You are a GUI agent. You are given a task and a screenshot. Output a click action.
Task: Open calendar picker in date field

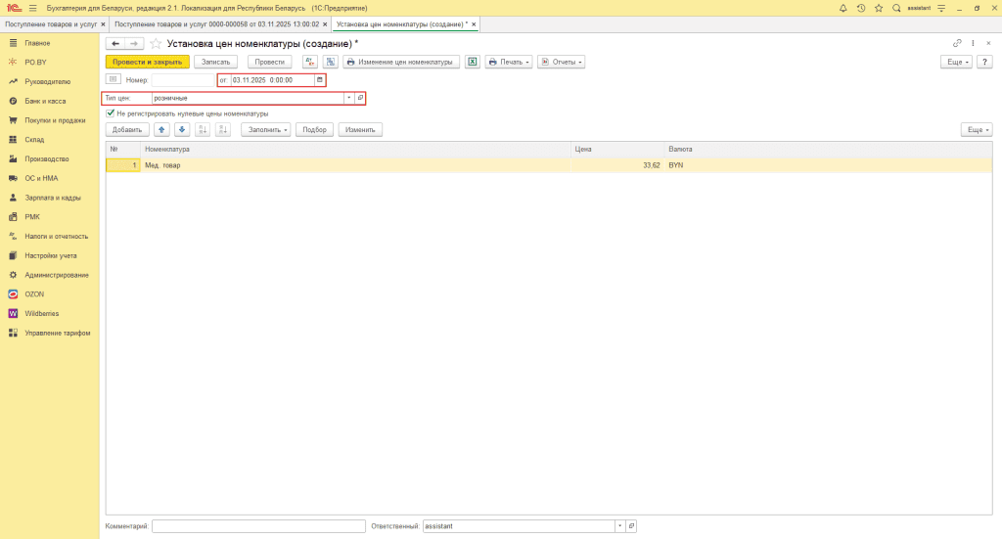click(x=319, y=80)
